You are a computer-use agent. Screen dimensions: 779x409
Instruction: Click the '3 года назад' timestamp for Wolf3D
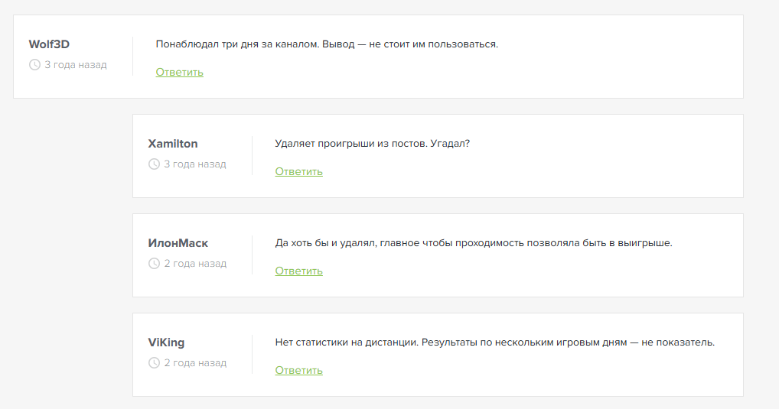click(75, 65)
